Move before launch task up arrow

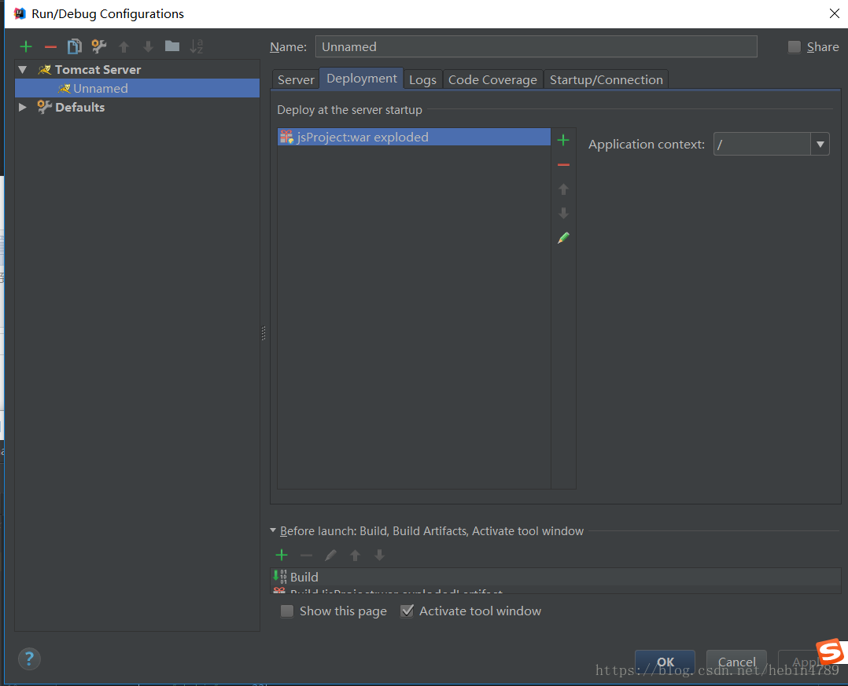pos(355,555)
